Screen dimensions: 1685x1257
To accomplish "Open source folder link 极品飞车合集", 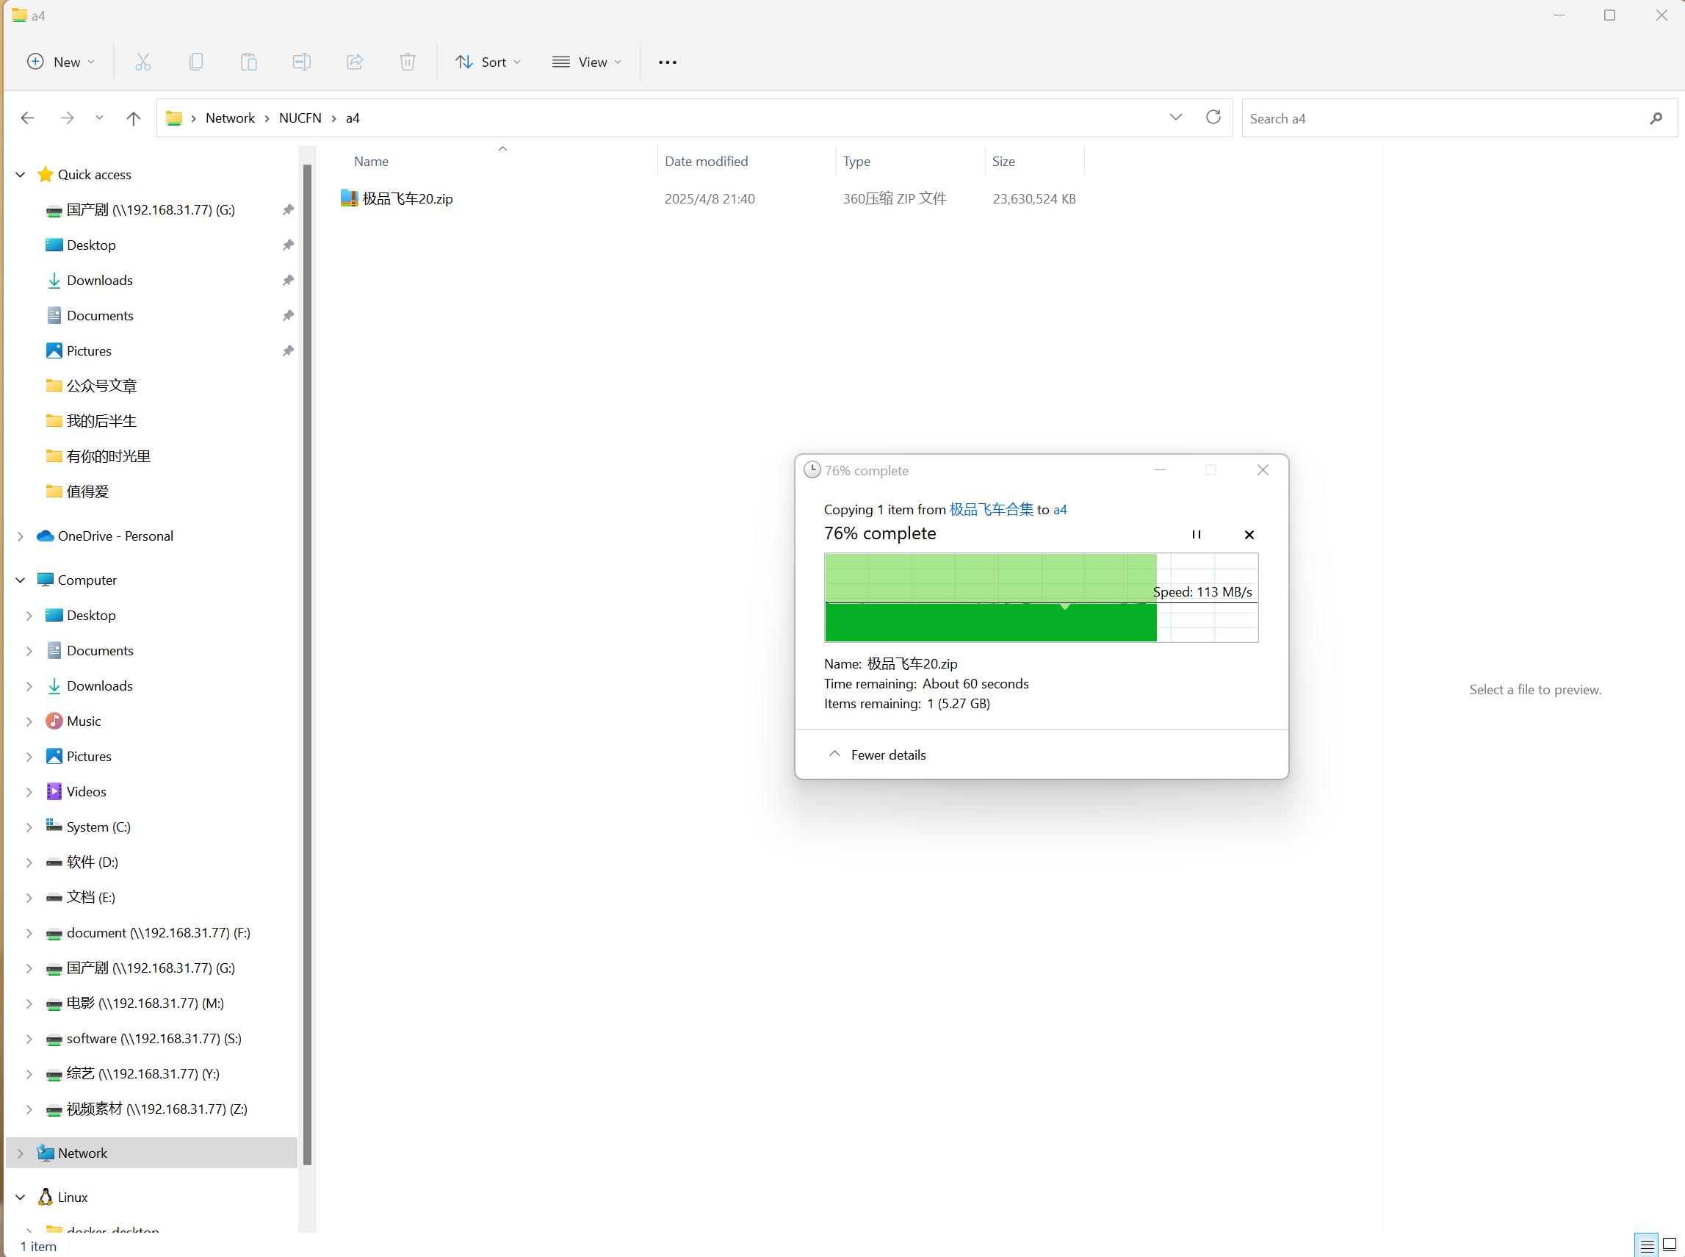I will [x=991, y=510].
